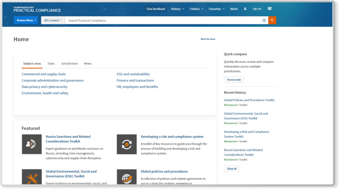Image resolution: width=345 pixels, height=194 pixels.
Task: Click the ESG Toolkit wrench icon
Action: pos(31,176)
